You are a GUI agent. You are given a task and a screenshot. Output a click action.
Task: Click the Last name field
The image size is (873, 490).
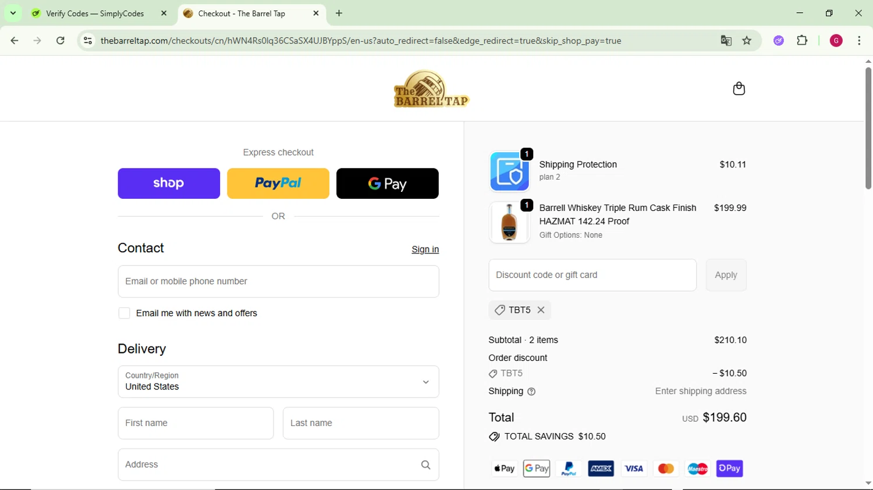click(x=361, y=423)
